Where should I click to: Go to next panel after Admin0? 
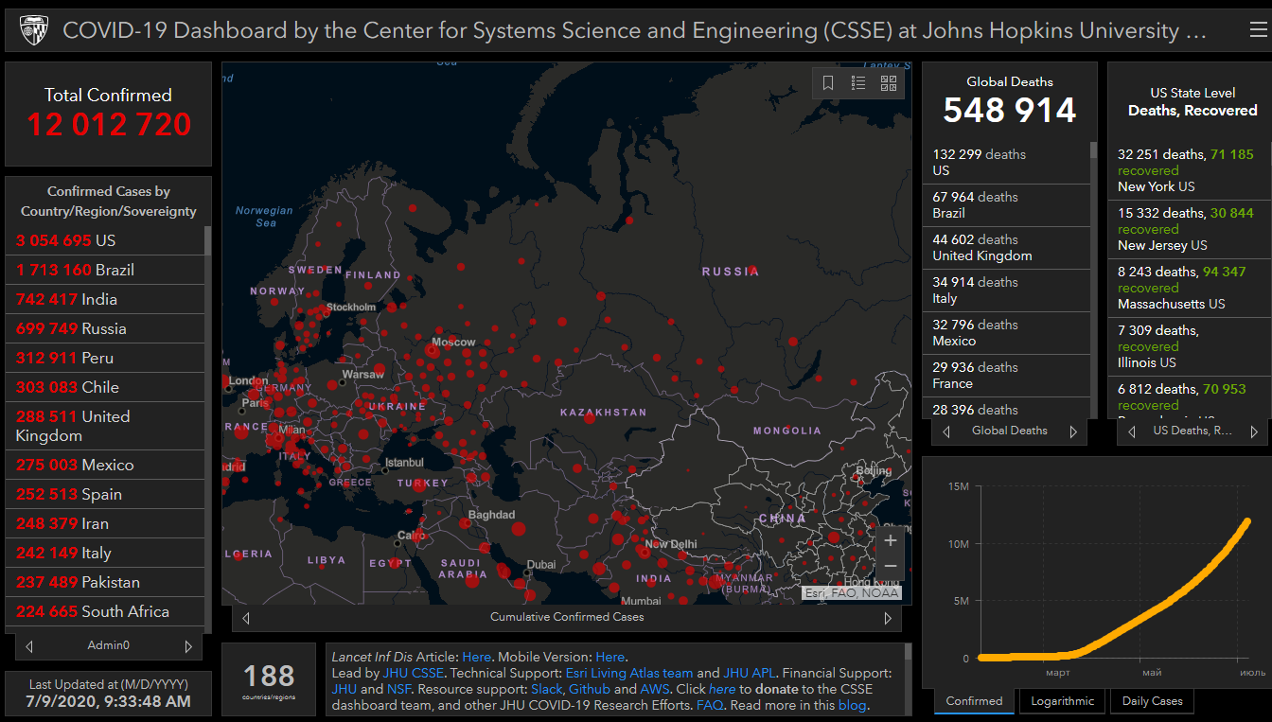pos(188,646)
